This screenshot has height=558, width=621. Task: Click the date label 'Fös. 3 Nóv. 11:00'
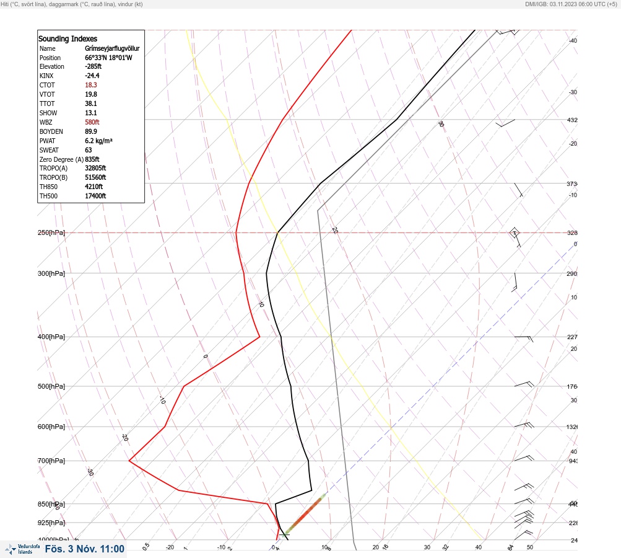(x=84, y=549)
